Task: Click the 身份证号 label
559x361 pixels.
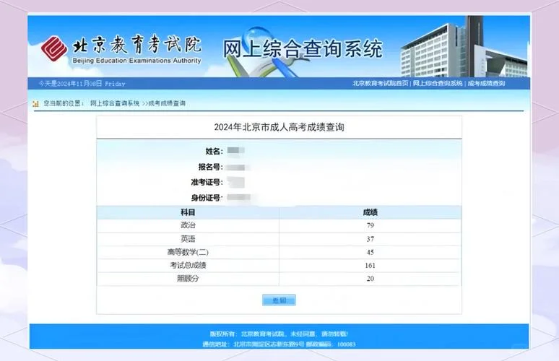Action: pyautogui.click(x=207, y=198)
